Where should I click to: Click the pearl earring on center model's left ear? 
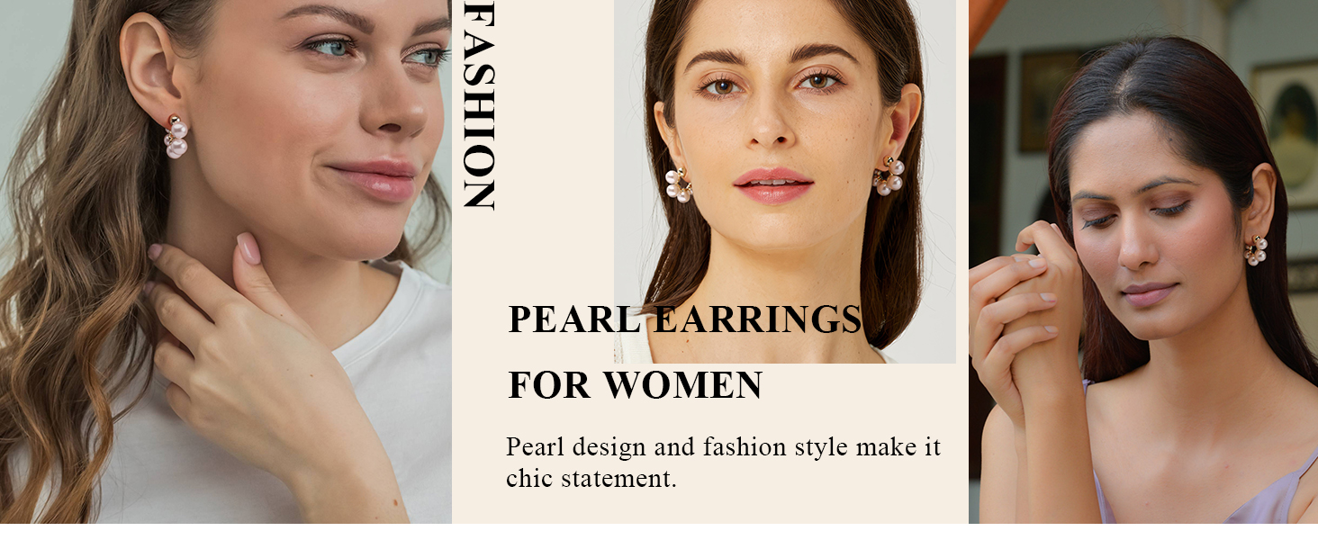889,176
